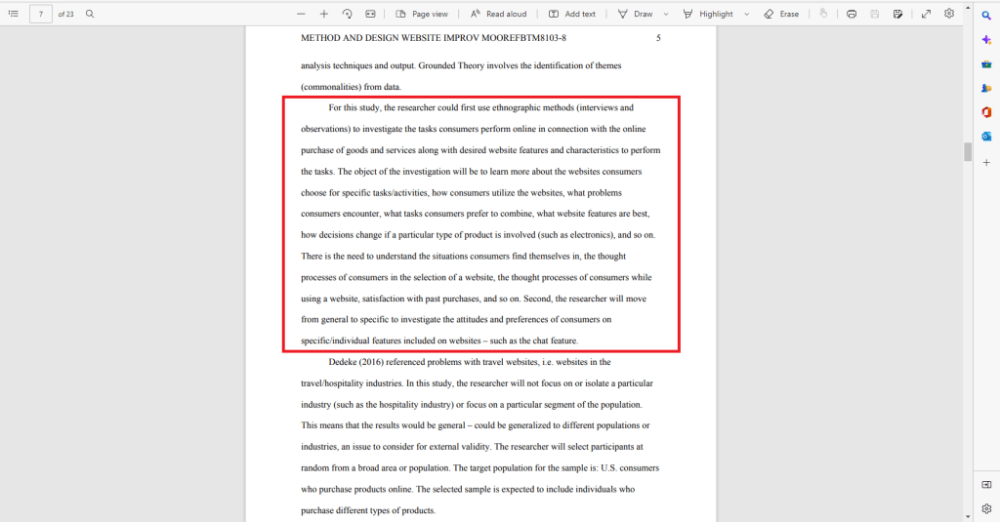Expand the Draw options dropdown arrow
The width and height of the screenshot is (1000, 522).
(666, 14)
